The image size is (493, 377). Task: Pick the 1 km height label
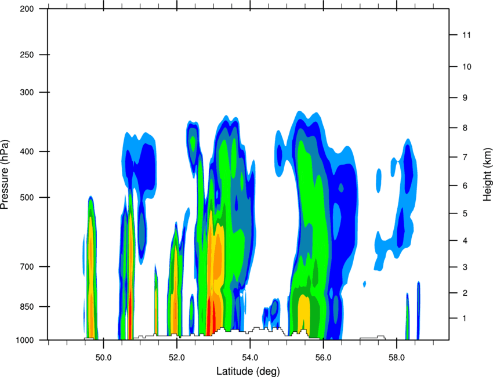465,318
